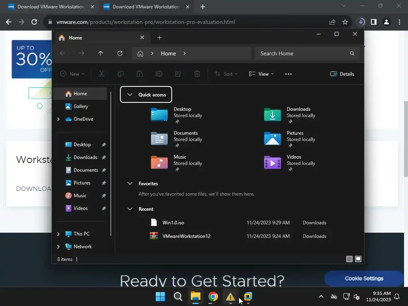Click the Copy icon in Explorer toolbar
408x306 pixels.
point(120,74)
